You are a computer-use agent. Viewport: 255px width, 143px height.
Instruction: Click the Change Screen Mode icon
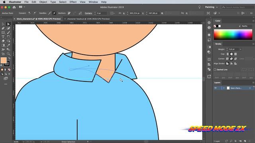(6, 79)
